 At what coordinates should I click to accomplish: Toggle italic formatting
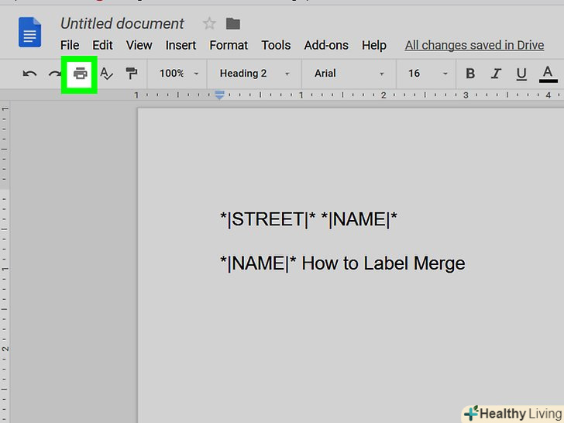point(496,74)
